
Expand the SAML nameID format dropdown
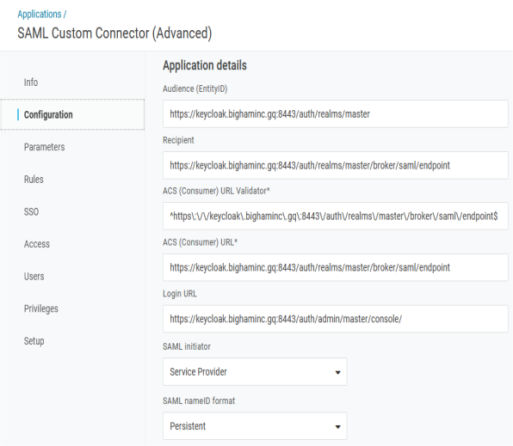pos(255,426)
